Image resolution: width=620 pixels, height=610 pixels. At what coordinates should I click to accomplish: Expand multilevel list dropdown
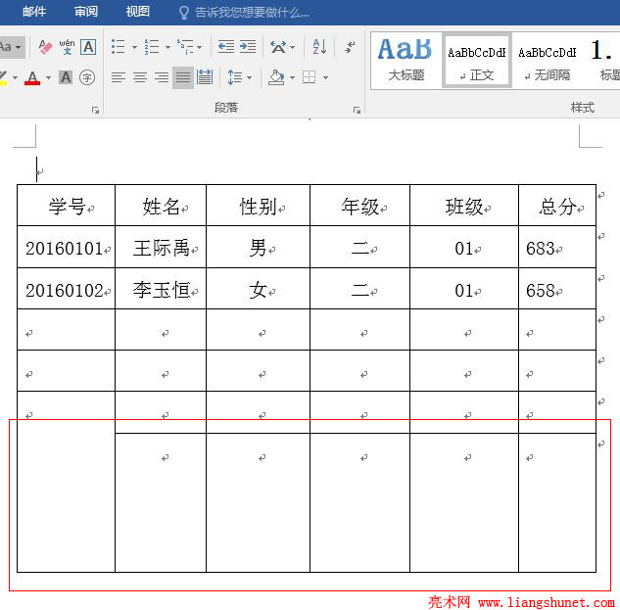pos(200,47)
